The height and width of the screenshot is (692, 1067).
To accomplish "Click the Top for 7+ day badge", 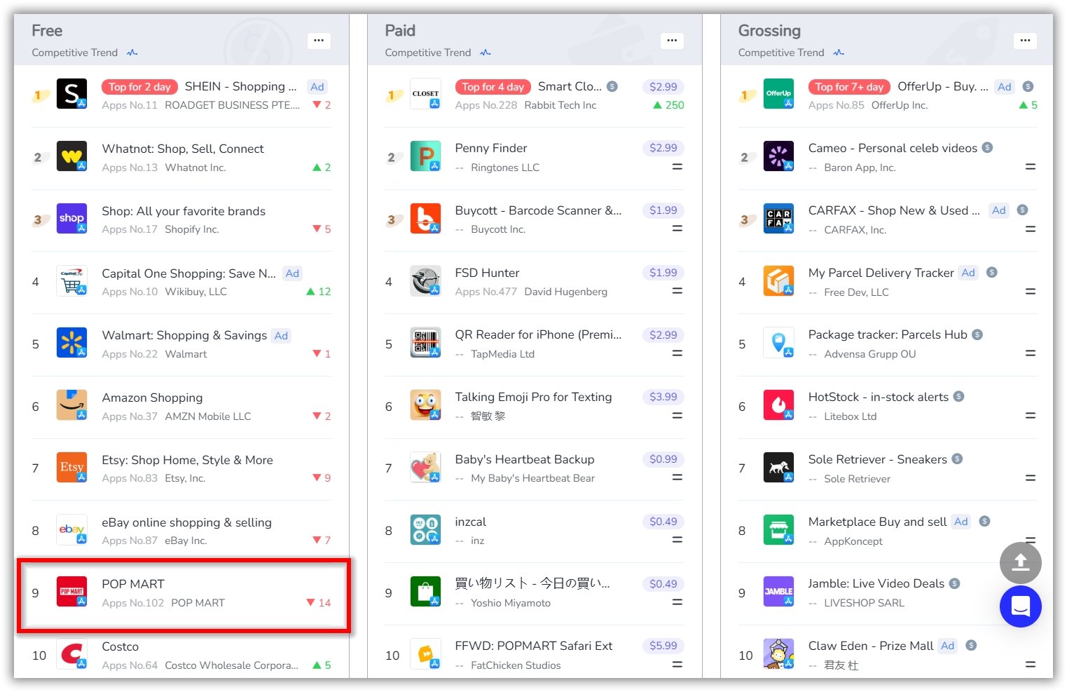I will (848, 87).
